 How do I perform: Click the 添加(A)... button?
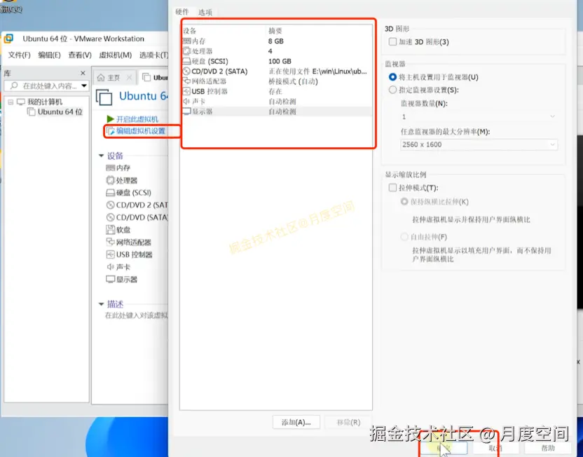point(296,423)
